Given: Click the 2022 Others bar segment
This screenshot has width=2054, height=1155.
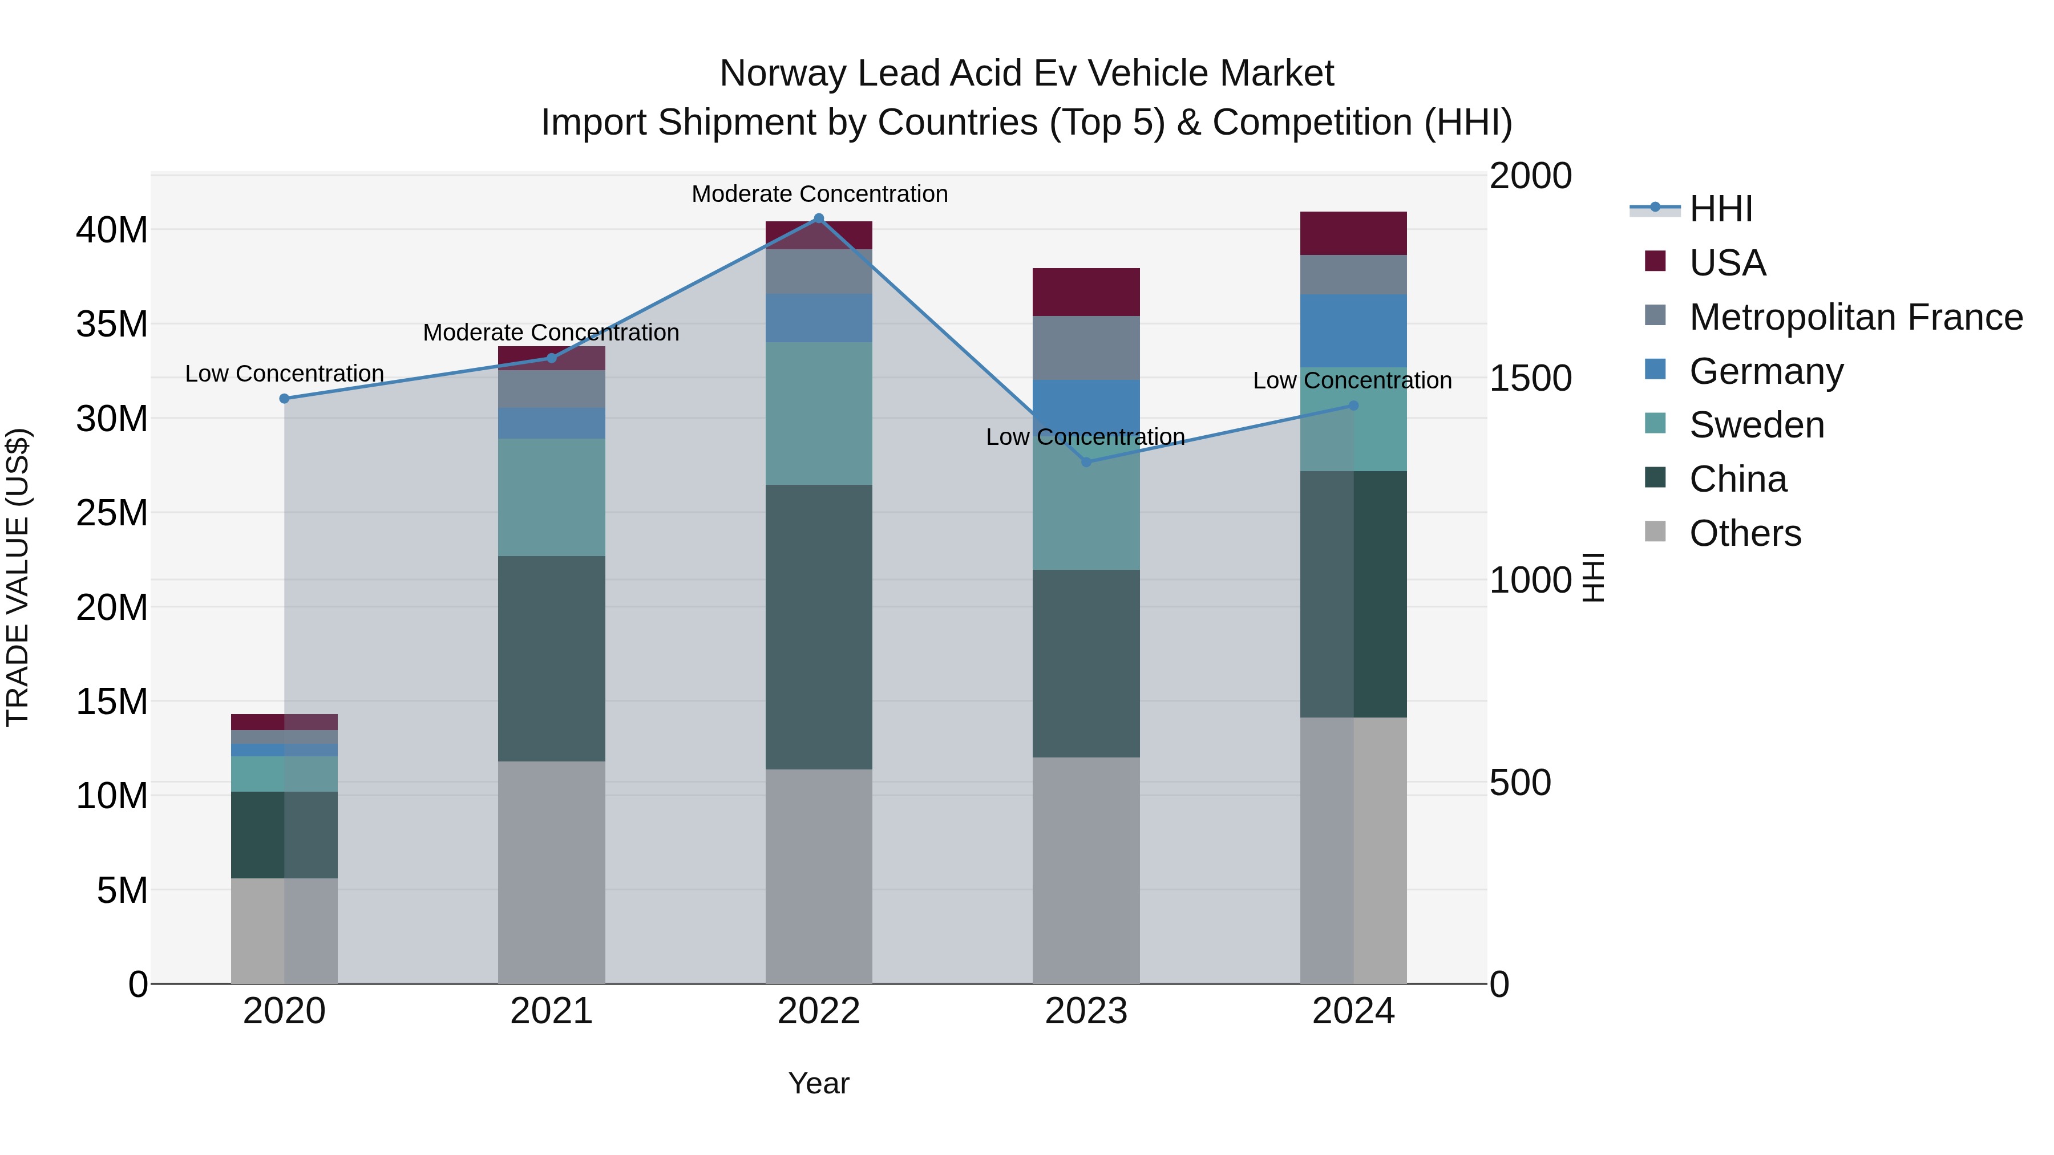Looking at the screenshot, I should [819, 876].
